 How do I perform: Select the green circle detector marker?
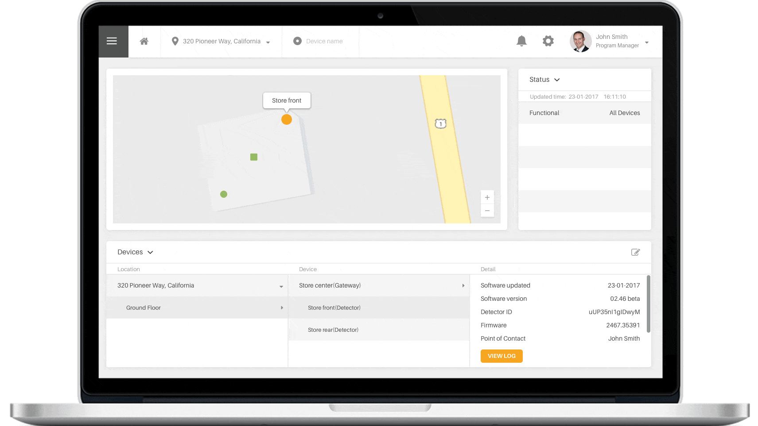click(x=224, y=194)
